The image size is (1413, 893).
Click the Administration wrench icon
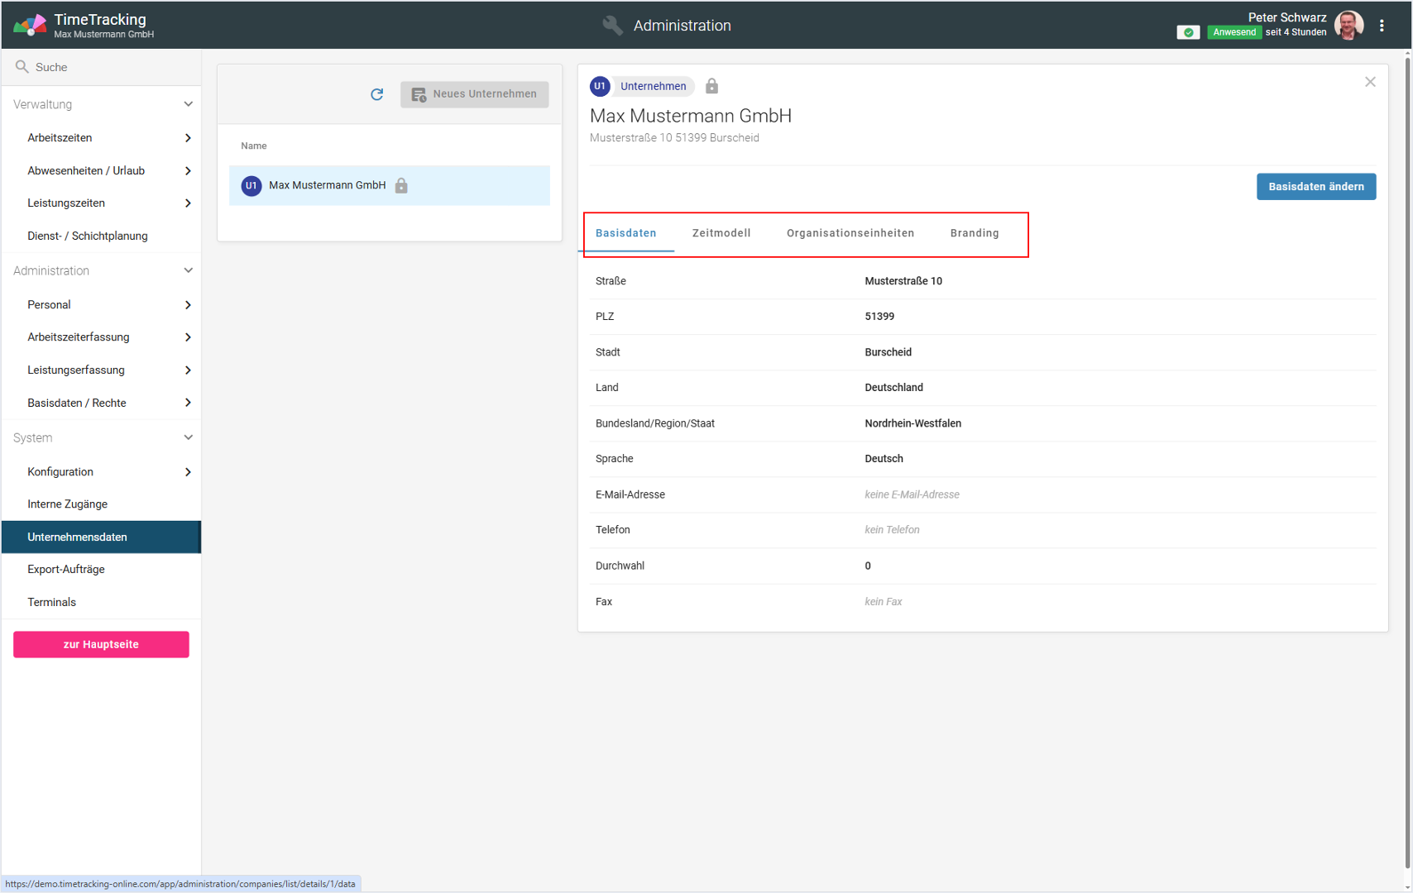(x=612, y=26)
